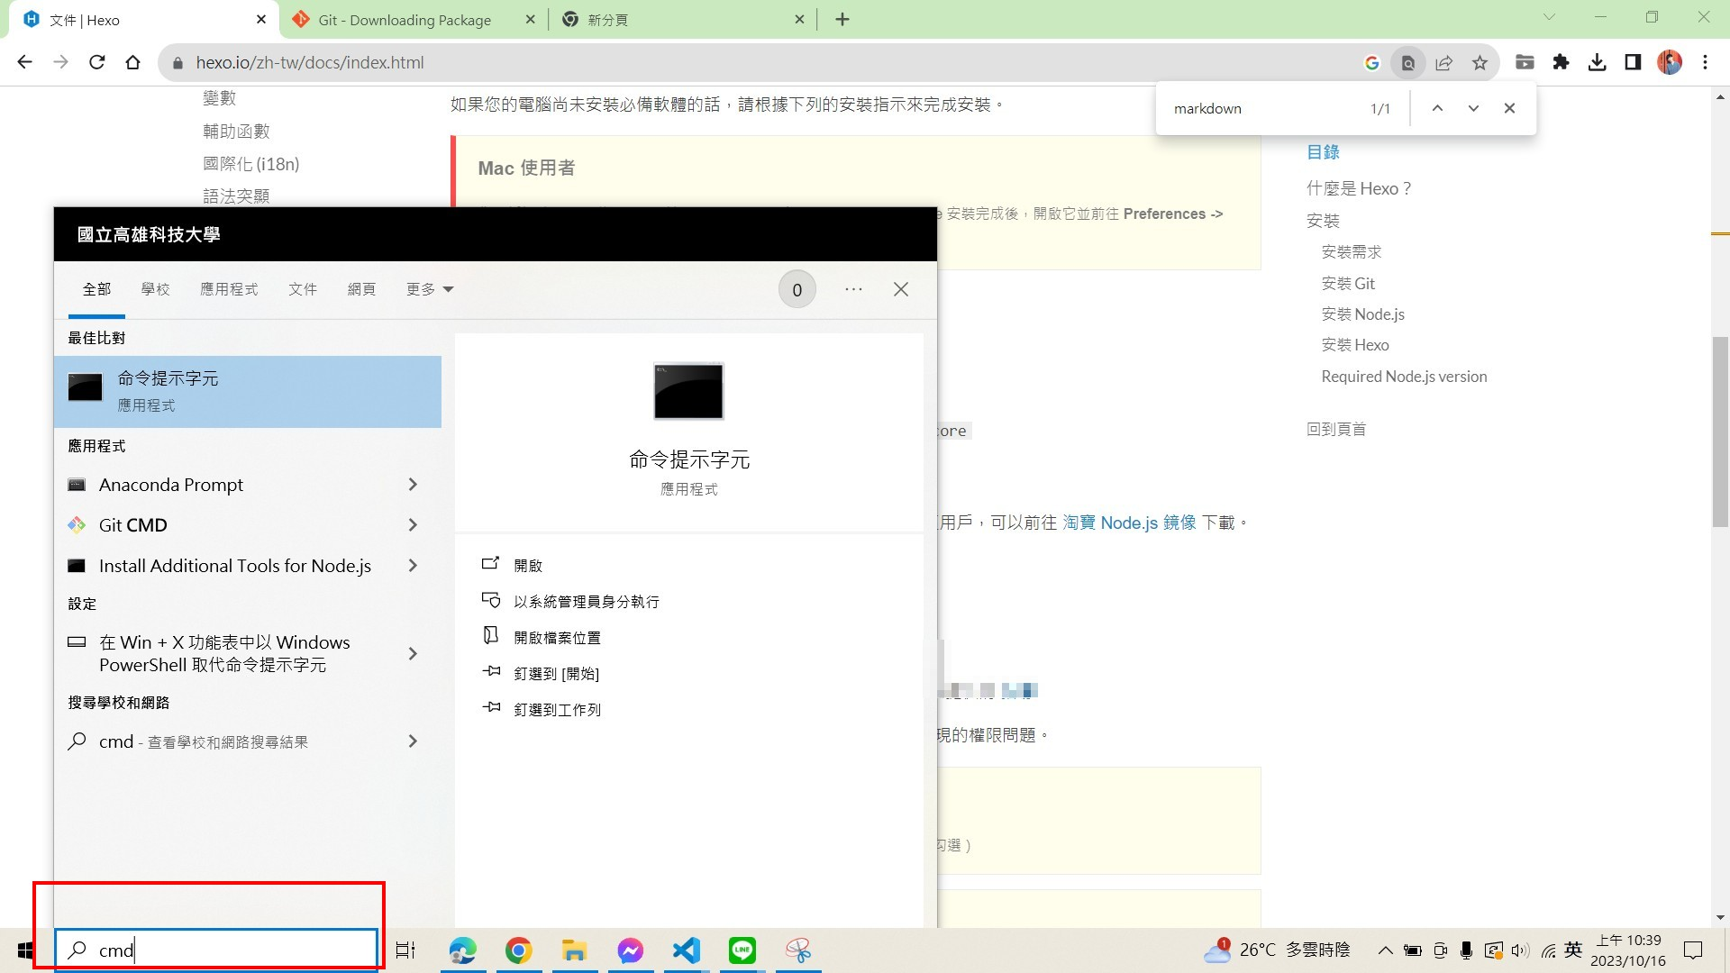The width and height of the screenshot is (1730, 973).
Task: Expand the Anaconda Prompt result options
Action: tap(413, 485)
